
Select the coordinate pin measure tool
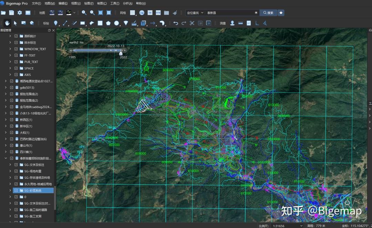pos(232,23)
